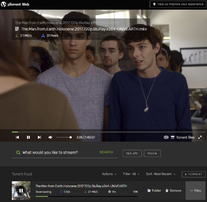Open the Actions dropdown
Image resolution: width=207 pixels, height=202 pixels.
(109, 174)
